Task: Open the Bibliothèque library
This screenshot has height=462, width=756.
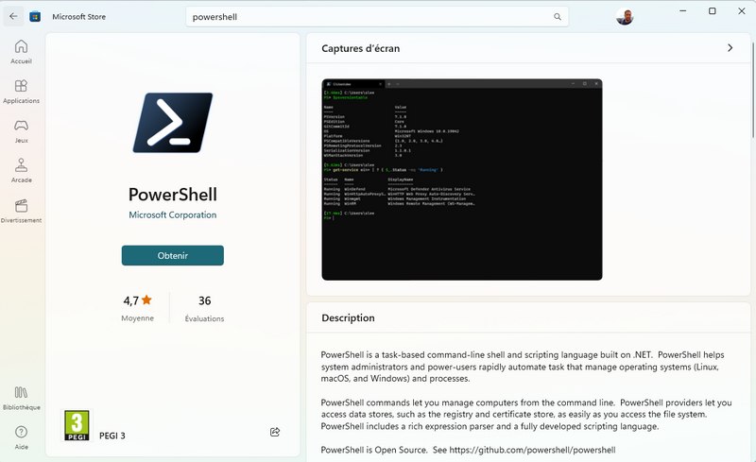Action: (21, 397)
